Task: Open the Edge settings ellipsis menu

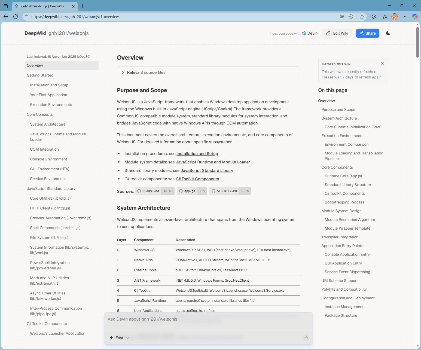Action: (404, 17)
